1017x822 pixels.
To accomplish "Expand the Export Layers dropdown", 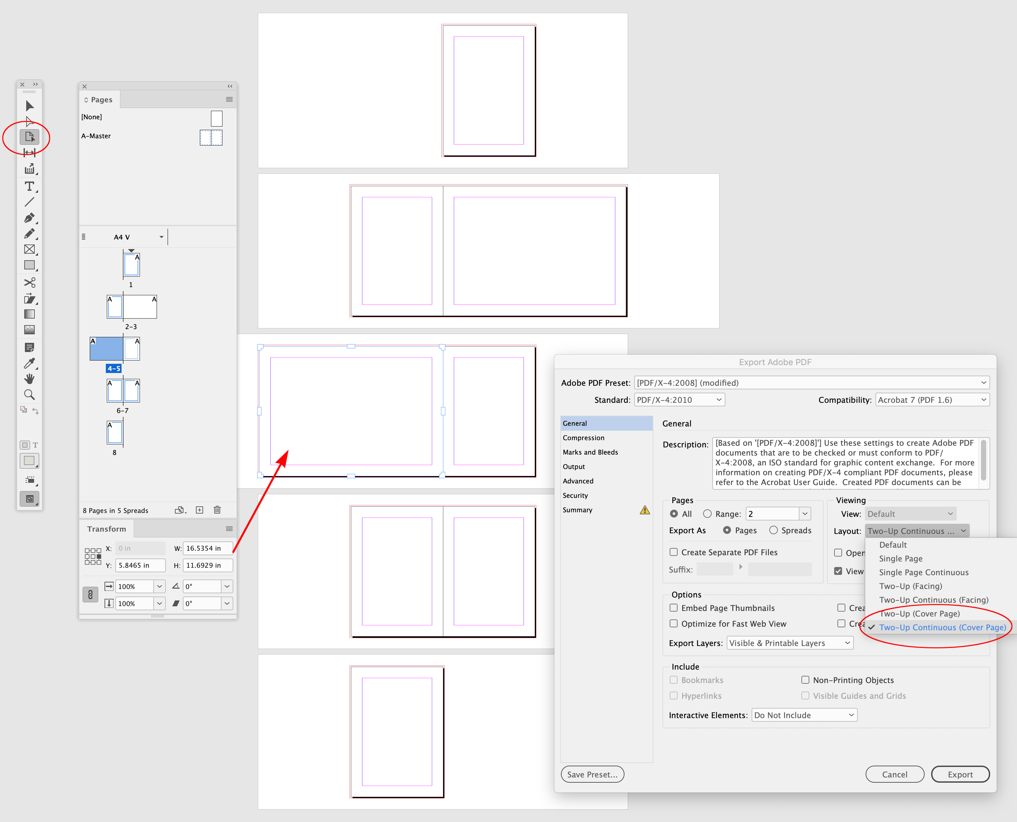I will click(x=789, y=642).
